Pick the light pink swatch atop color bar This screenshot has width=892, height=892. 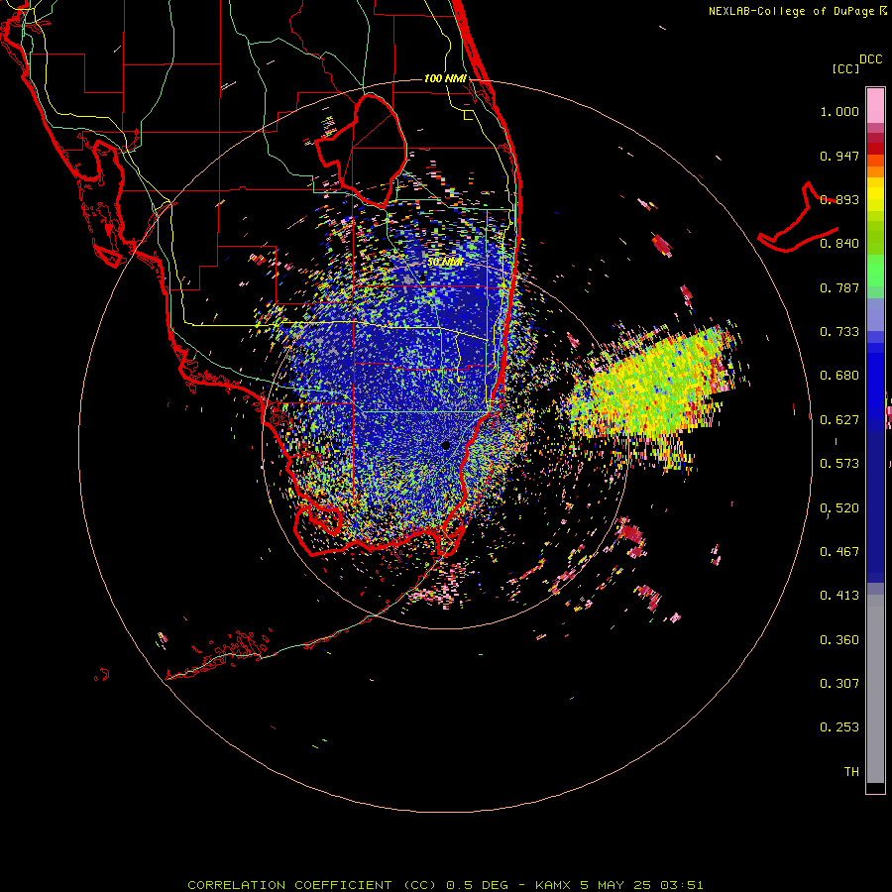coord(875,105)
